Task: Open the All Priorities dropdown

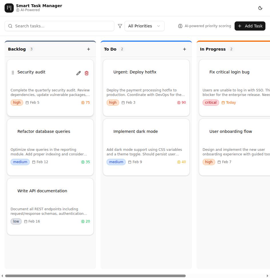Action: 144,26
